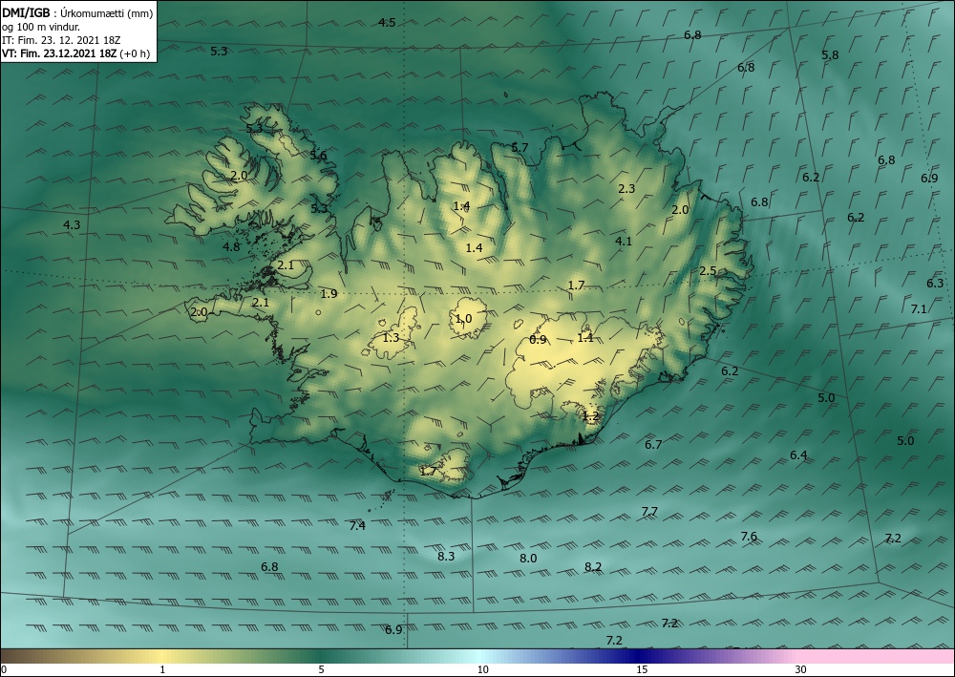Screen dimensions: 955x677
Task: Click the 0 tick on the color scale
Action: (x=4, y=669)
